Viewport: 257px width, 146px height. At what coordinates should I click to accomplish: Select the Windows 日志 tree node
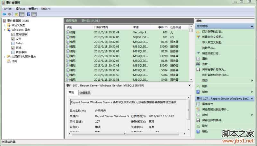(x=21, y=30)
